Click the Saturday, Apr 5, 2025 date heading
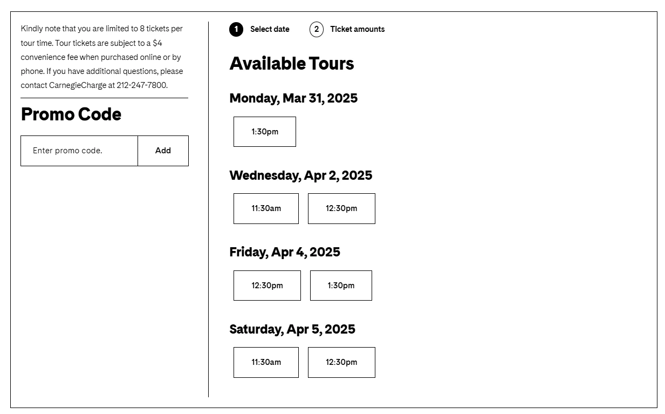This screenshot has height=414, width=665. tap(292, 329)
